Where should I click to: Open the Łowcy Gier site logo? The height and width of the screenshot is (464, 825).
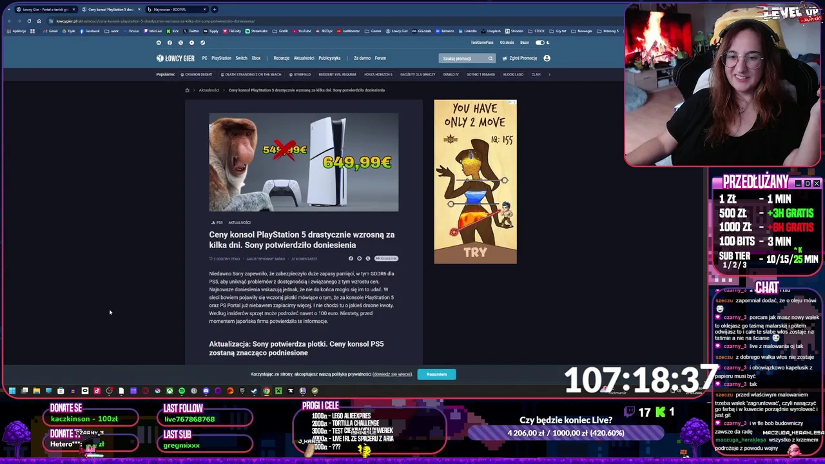click(175, 58)
